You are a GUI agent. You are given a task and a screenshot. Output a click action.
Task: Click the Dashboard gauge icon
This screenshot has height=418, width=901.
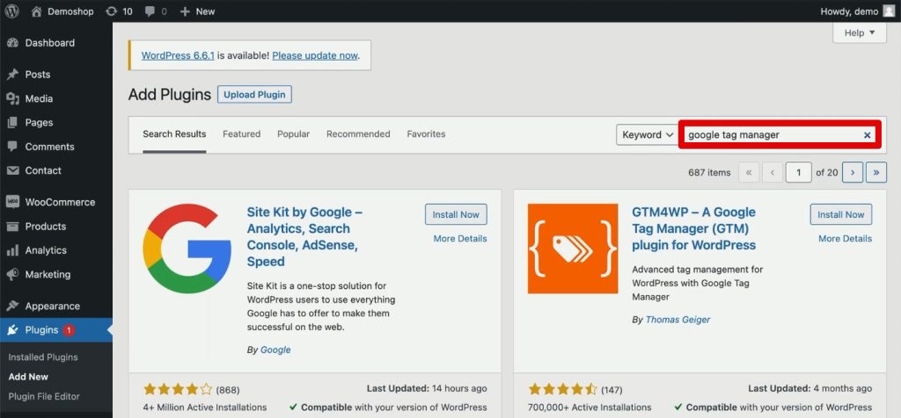pyautogui.click(x=12, y=43)
